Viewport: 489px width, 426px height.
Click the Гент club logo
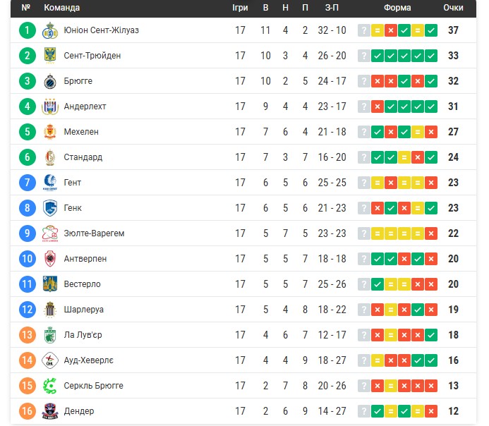coord(49,183)
